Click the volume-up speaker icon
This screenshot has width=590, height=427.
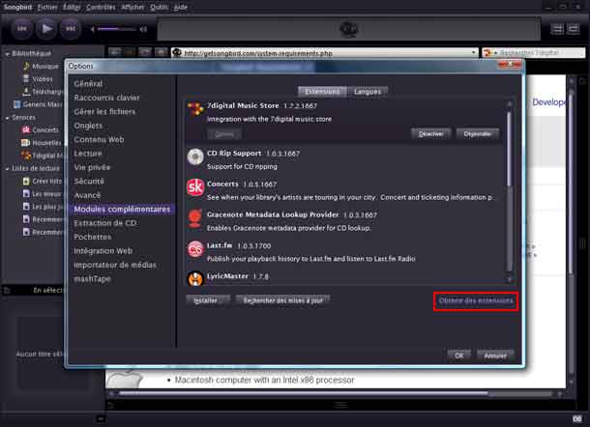click(x=143, y=29)
